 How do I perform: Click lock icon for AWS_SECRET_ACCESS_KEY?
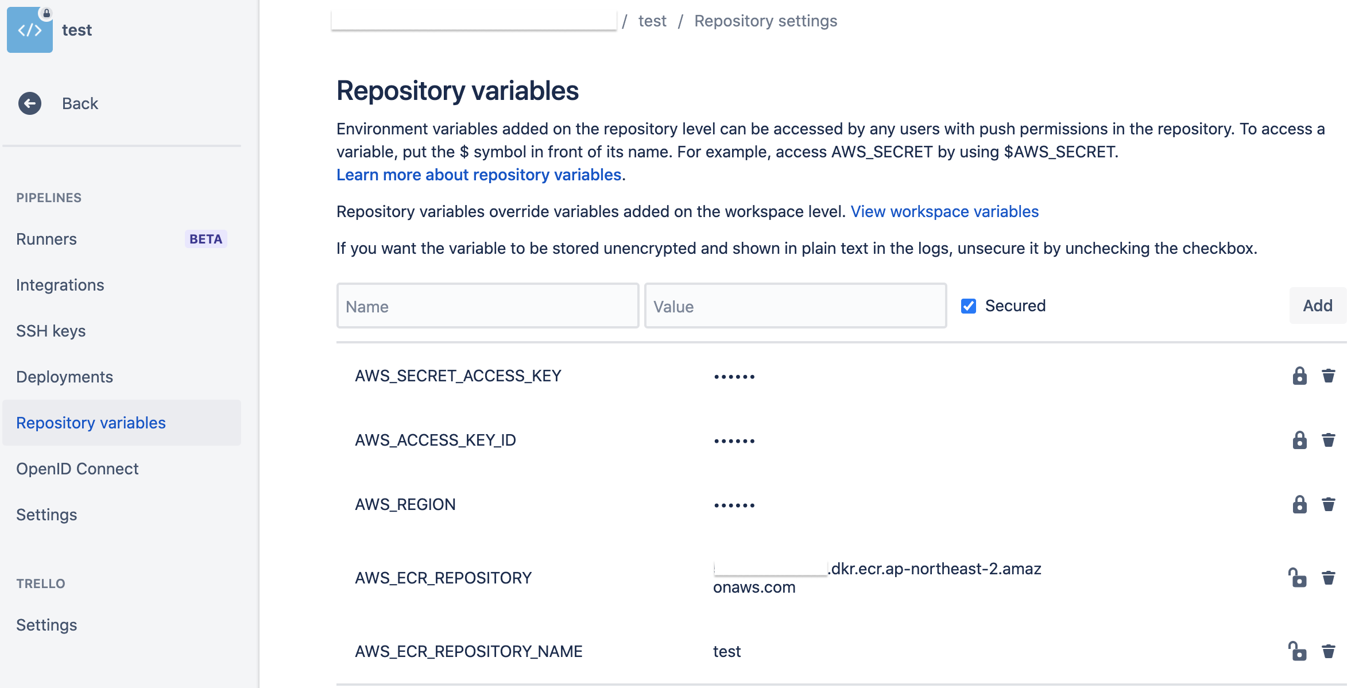[x=1299, y=376]
